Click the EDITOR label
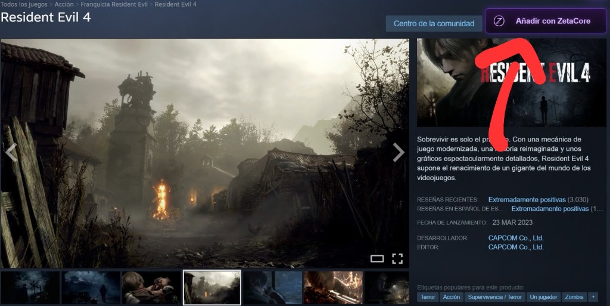Screen dimensions: 610x306 [428, 247]
